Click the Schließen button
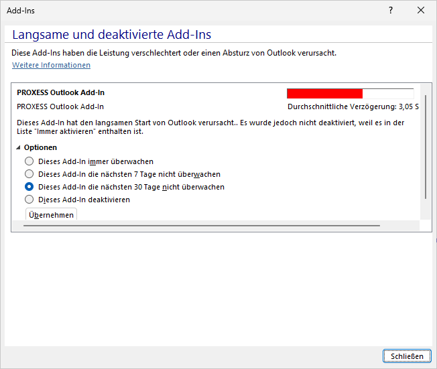Viewport: 437px width, 369px height. [x=407, y=356]
